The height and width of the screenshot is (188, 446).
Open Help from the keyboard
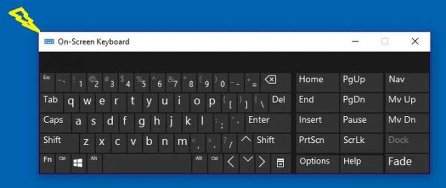click(x=360, y=163)
